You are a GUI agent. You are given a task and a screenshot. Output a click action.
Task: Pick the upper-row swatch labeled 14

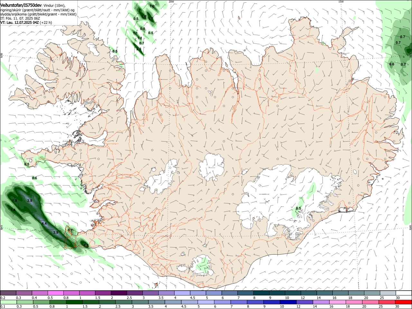coord(325,293)
